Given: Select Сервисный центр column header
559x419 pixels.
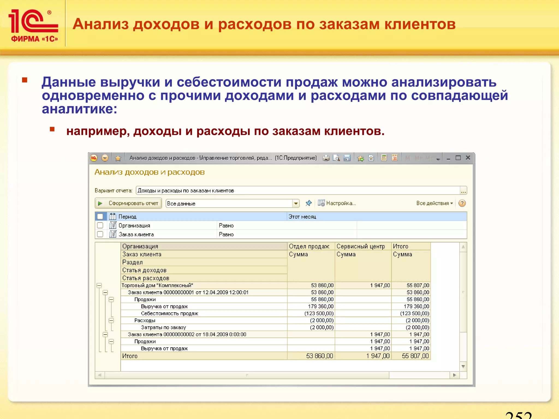Looking at the screenshot, I should (363, 246).
